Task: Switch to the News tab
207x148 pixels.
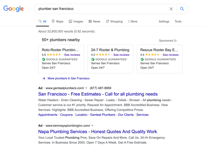Action: tap(95, 21)
